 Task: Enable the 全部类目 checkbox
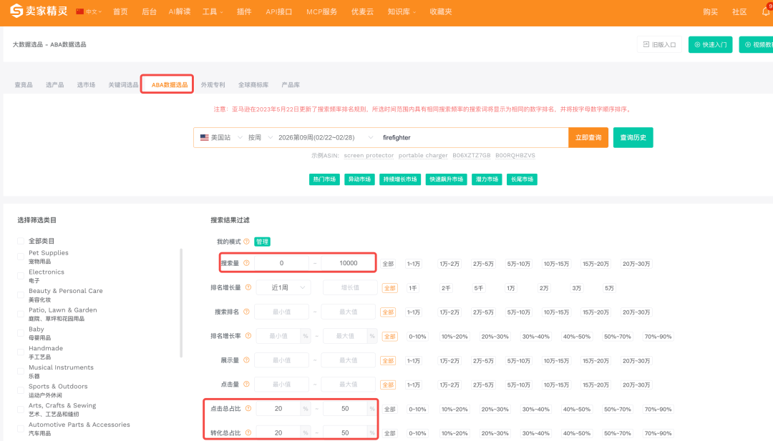tap(21, 241)
